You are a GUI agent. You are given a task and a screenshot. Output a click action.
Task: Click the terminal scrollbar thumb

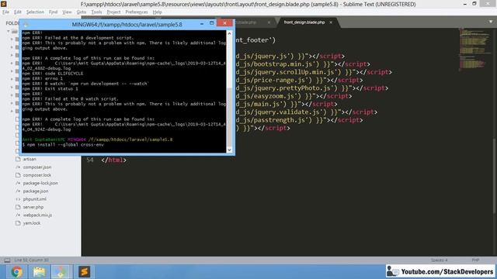point(230,117)
